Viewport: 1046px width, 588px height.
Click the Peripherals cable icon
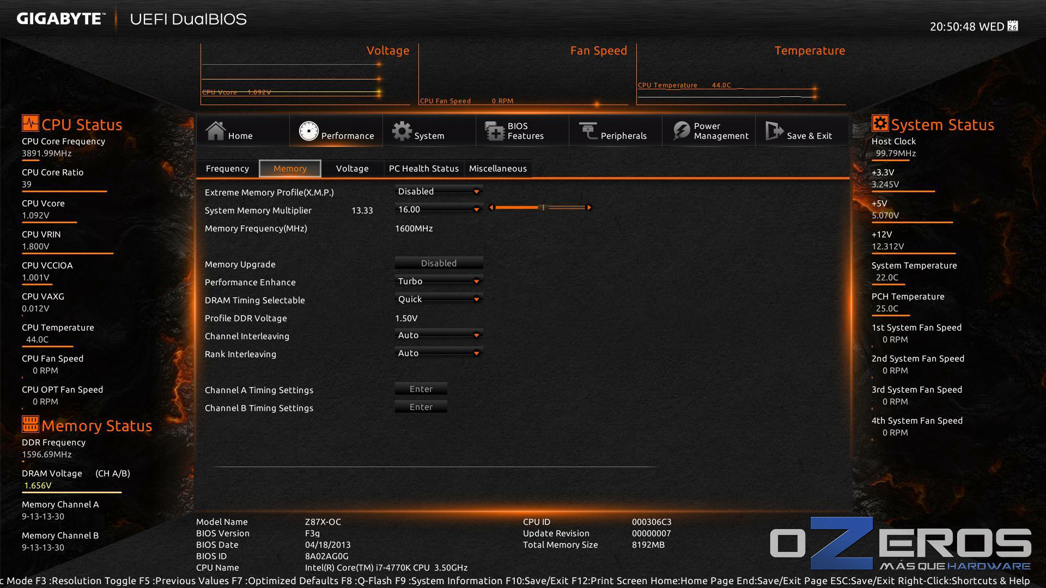(588, 131)
